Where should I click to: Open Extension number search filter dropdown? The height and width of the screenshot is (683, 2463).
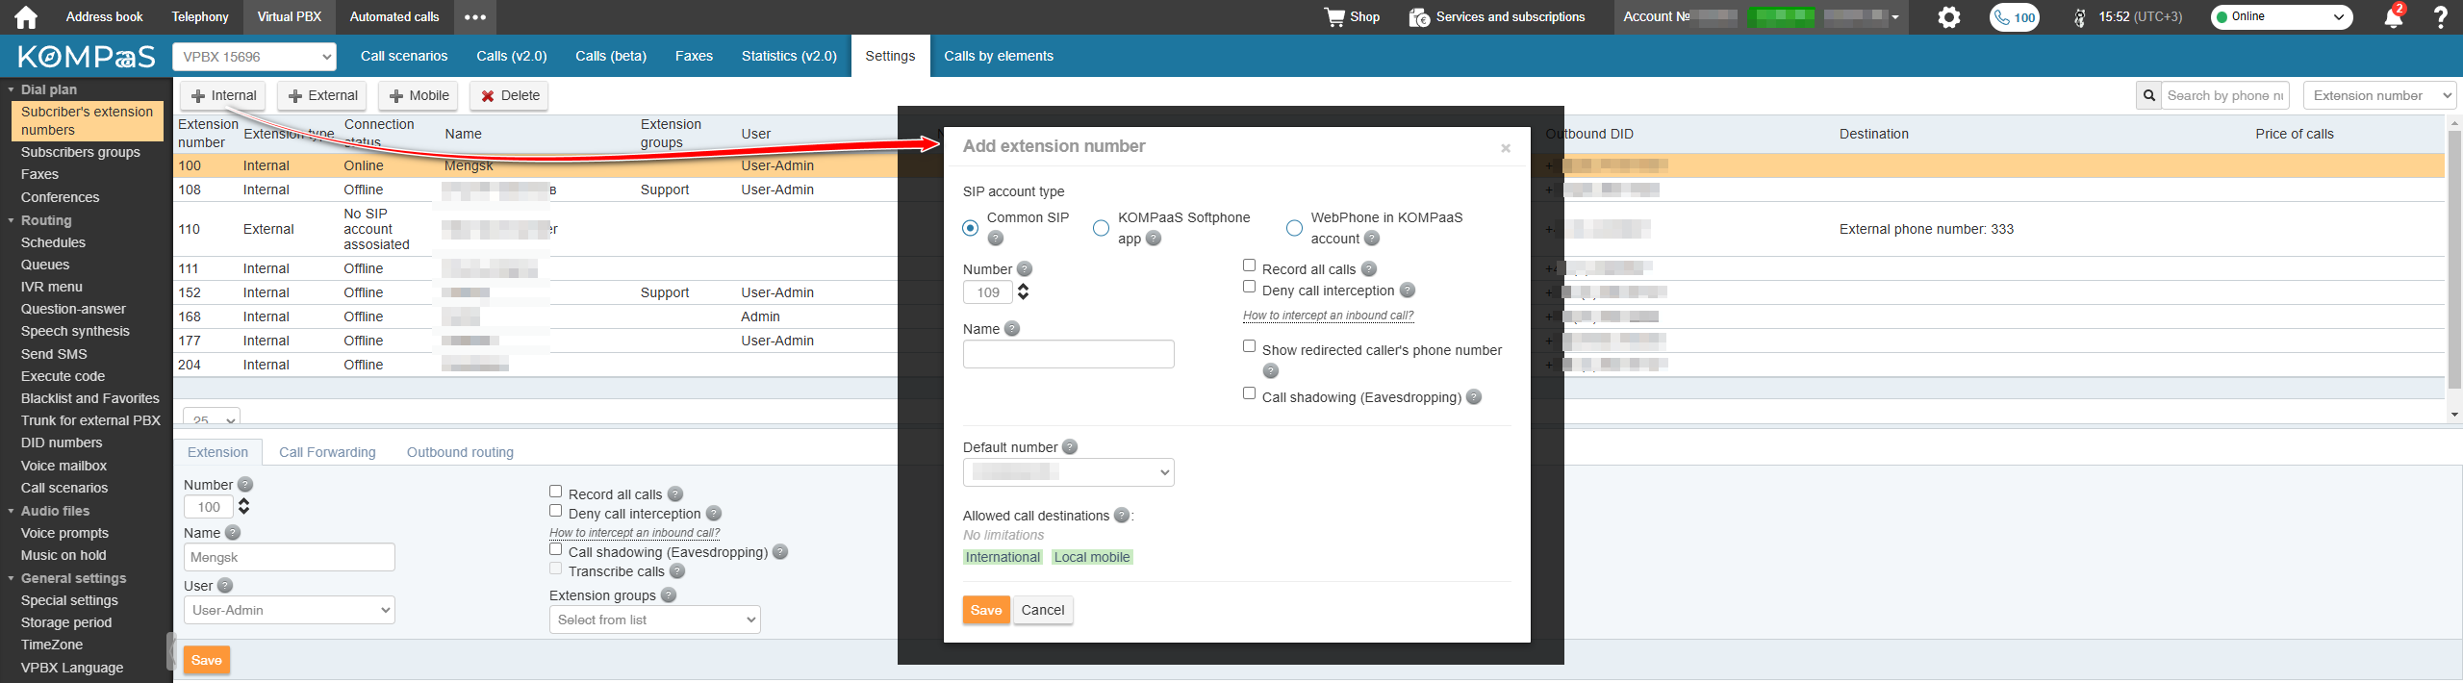[2380, 95]
